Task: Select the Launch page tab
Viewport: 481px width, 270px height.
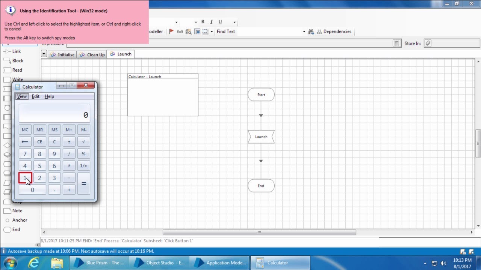Action: [x=121, y=54]
